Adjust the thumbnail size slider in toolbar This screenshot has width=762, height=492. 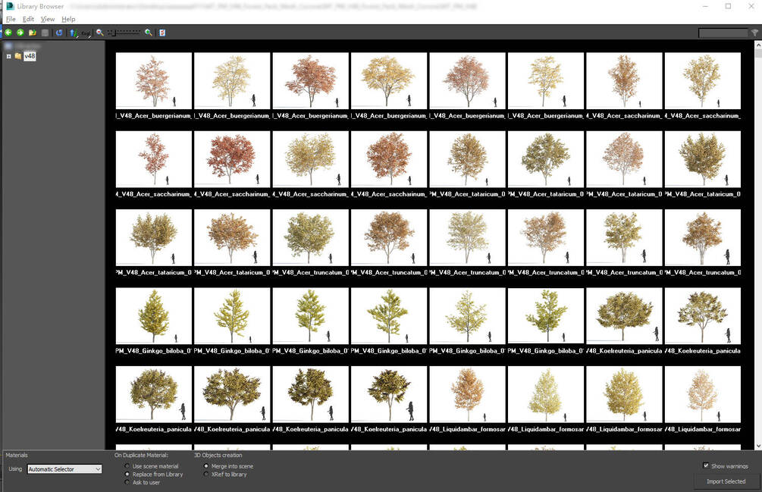124,33
